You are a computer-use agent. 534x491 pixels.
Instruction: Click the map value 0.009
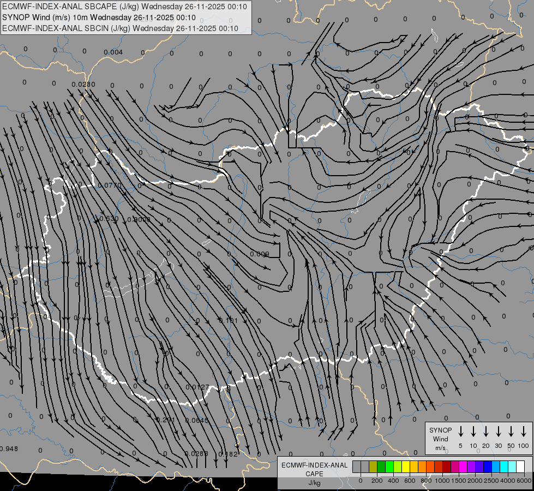(260, 254)
